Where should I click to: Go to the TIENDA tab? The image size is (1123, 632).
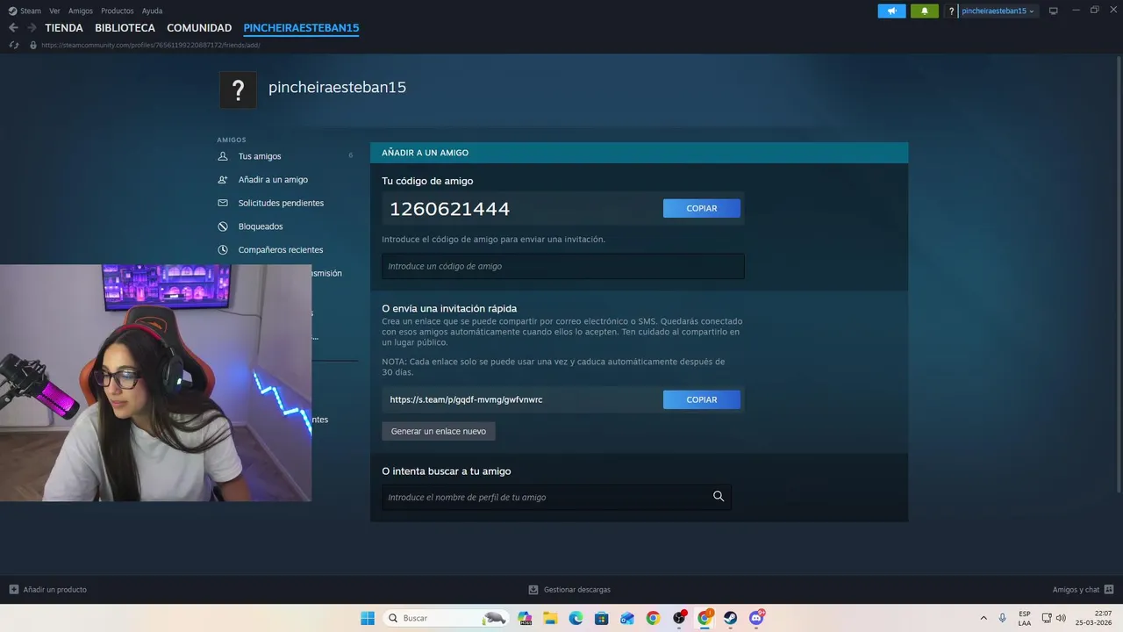64,28
